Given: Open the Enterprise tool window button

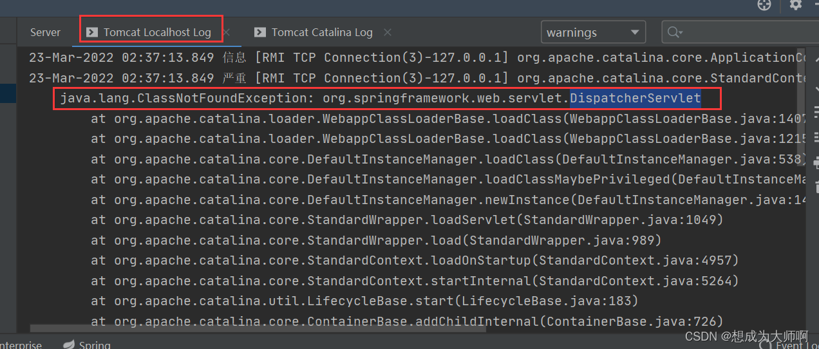Looking at the screenshot, I should [21, 344].
